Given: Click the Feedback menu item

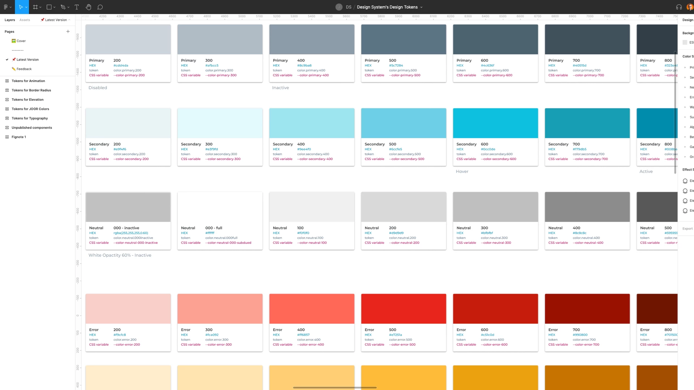Looking at the screenshot, I should pos(24,69).
